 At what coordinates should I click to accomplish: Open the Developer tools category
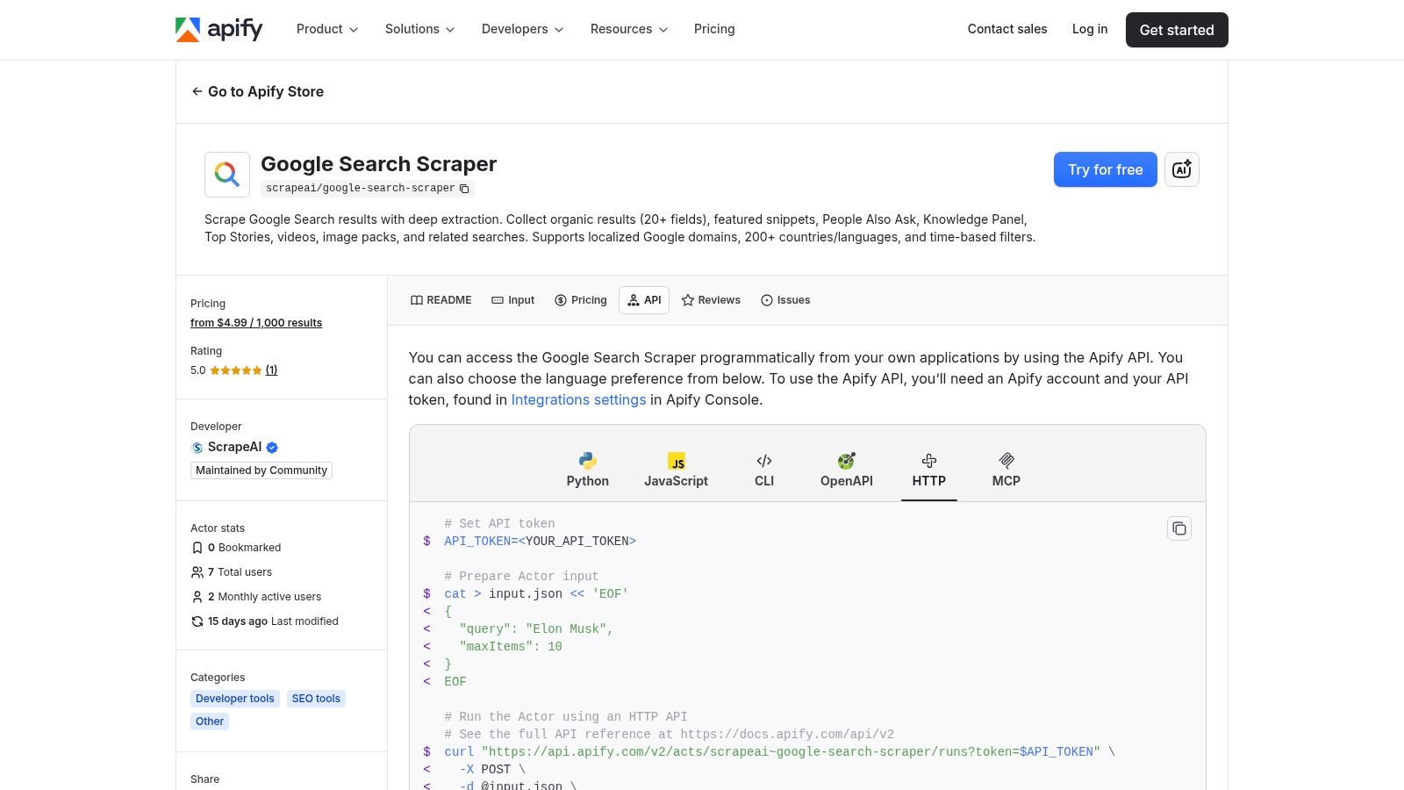(x=235, y=699)
